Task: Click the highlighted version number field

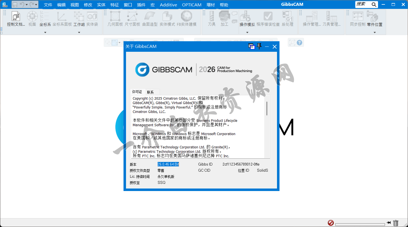Action: 168,164
